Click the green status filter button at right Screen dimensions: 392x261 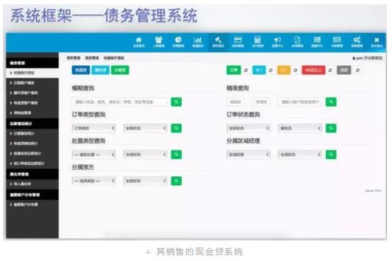coord(234,70)
